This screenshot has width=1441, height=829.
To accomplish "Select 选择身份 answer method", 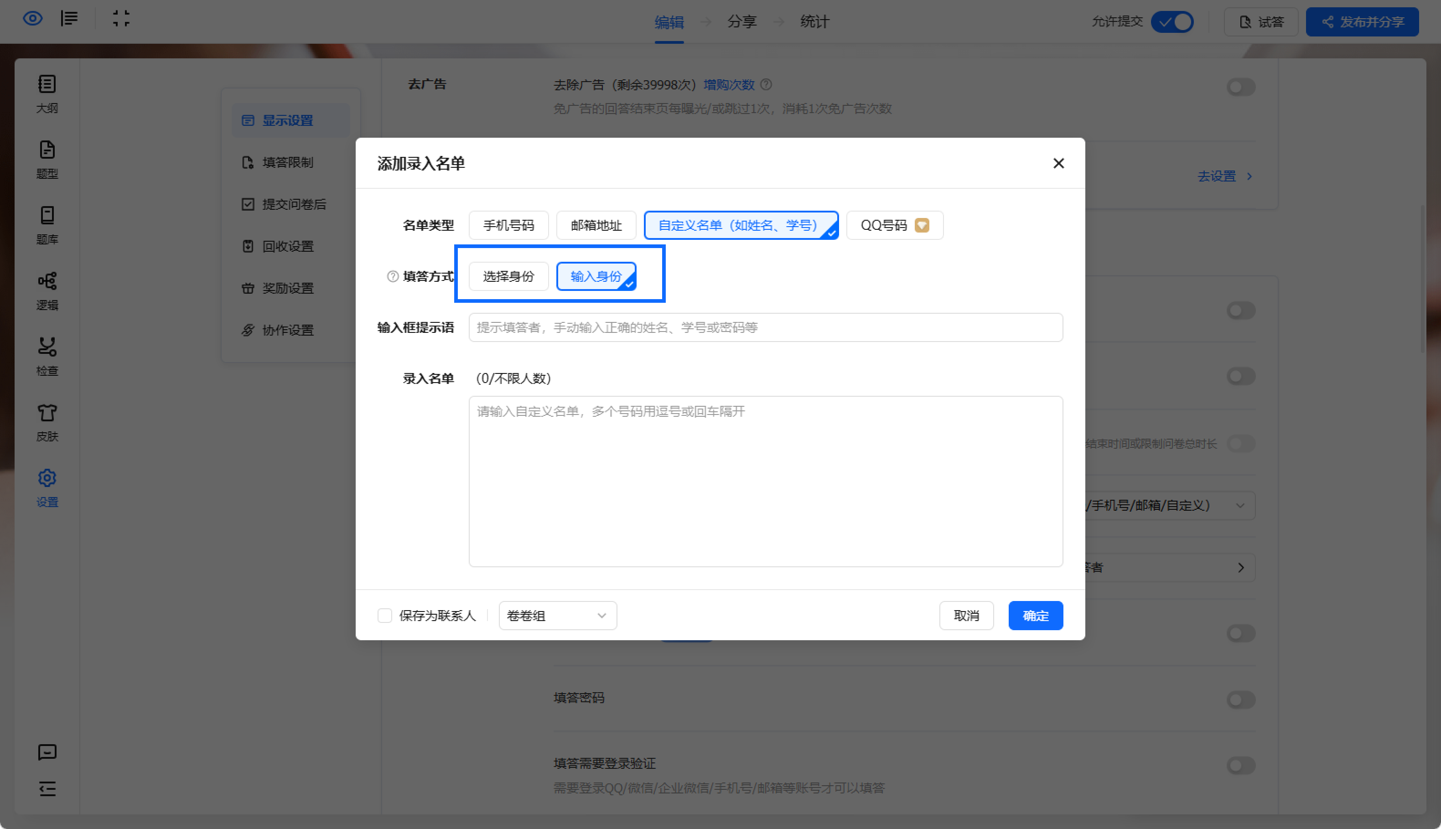I will (x=508, y=277).
